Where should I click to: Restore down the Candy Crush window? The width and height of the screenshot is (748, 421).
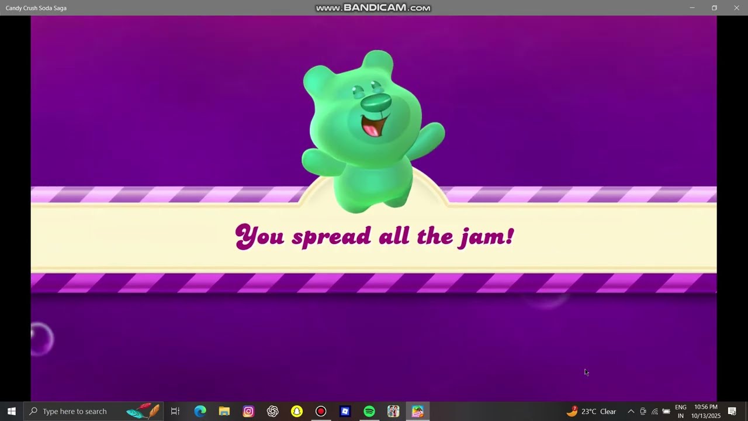pyautogui.click(x=714, y=8)
